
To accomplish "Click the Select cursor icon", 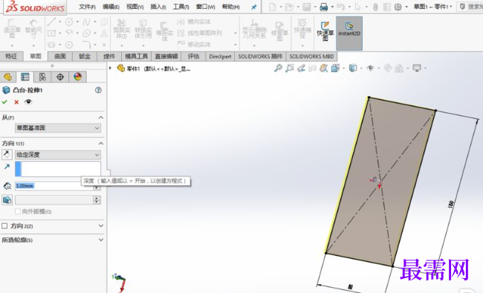I will [357, 7].
